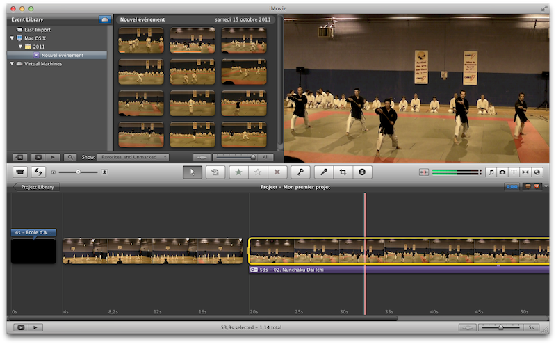Go back to Project Library
Image resolution: width=556 pixels, height=344 pixels.
(36, 187)
